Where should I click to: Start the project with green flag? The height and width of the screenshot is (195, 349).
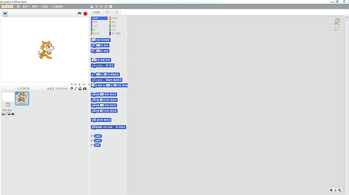pos(79,14)
